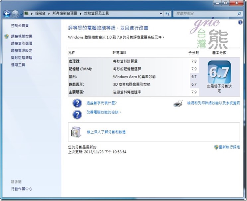Expand arrow before 控制台 breadcrumb
The height and width of the screenshot is (201, 247).
click(x=32, y=14)
